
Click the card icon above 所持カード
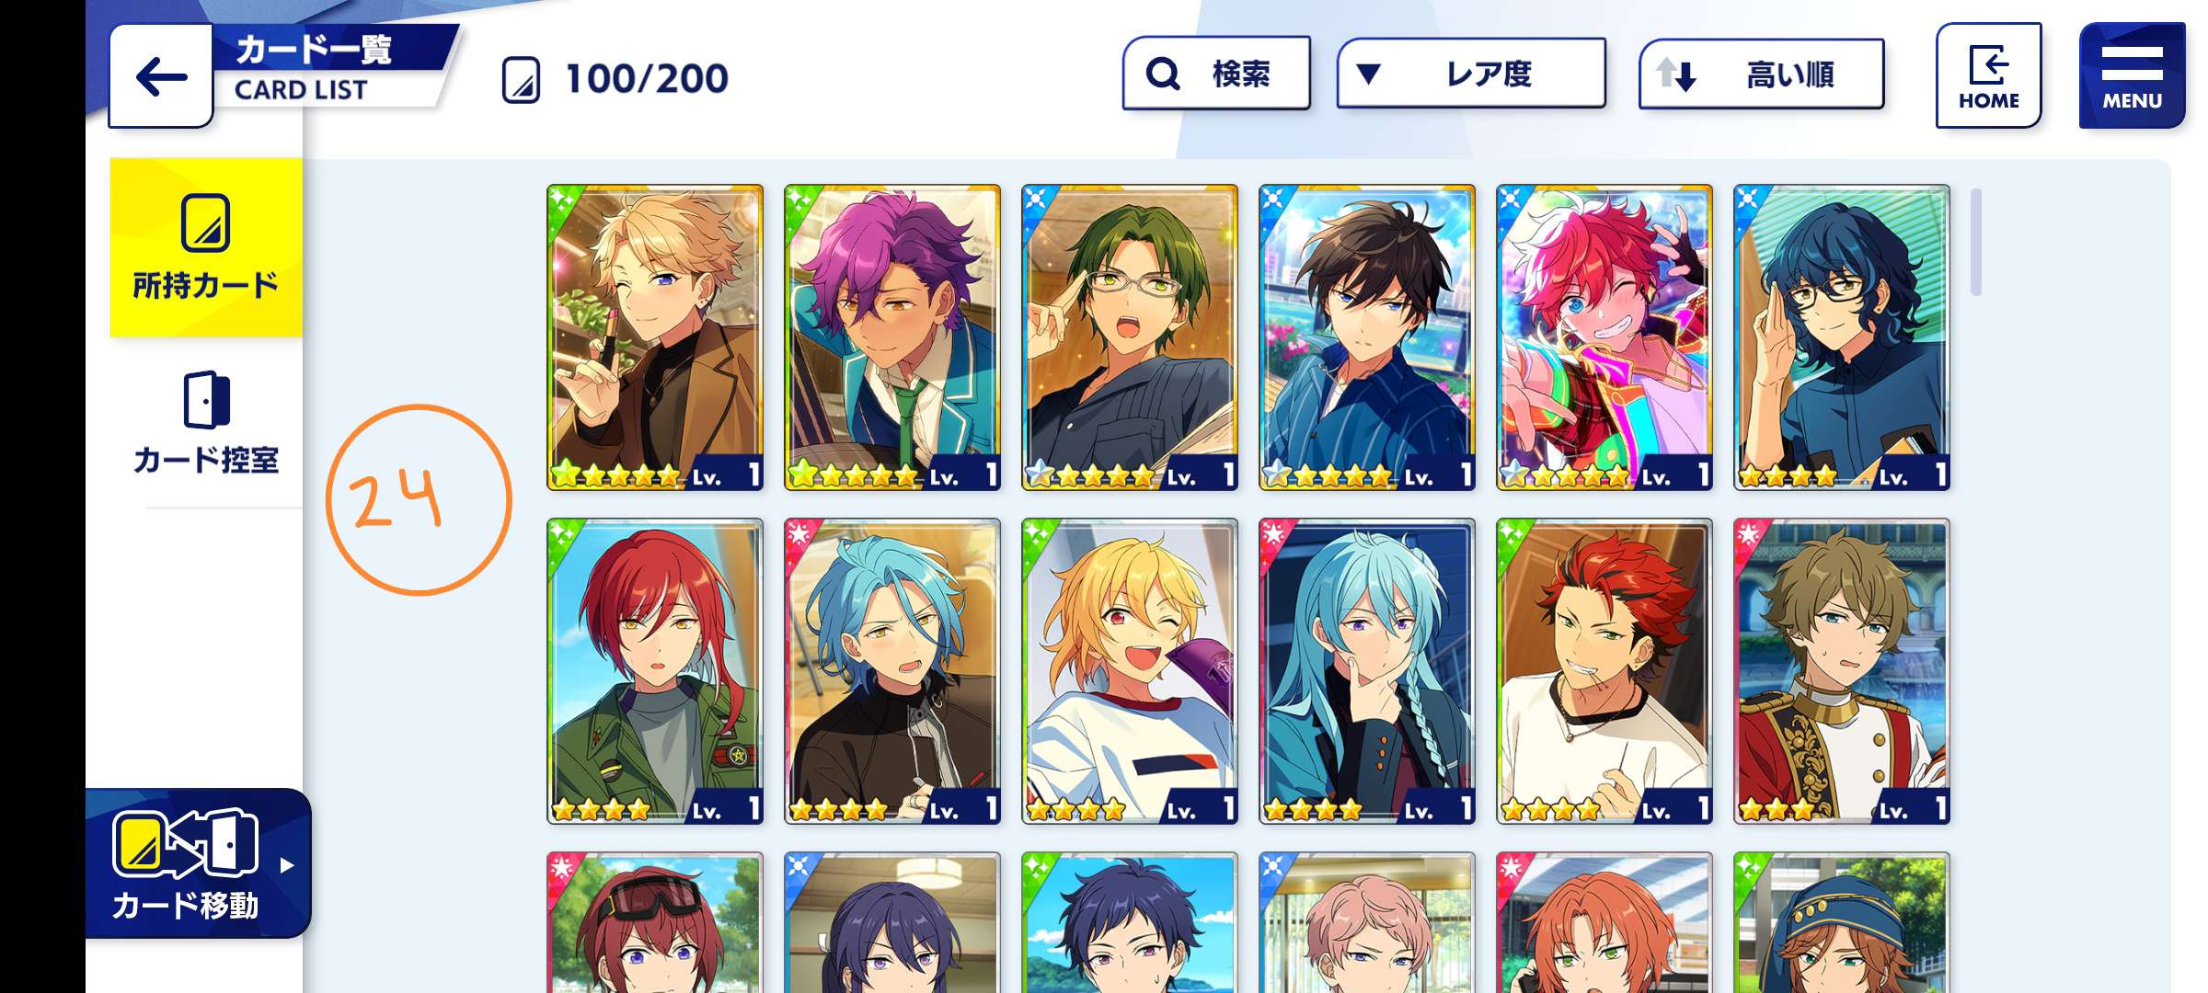coord(205,223)
